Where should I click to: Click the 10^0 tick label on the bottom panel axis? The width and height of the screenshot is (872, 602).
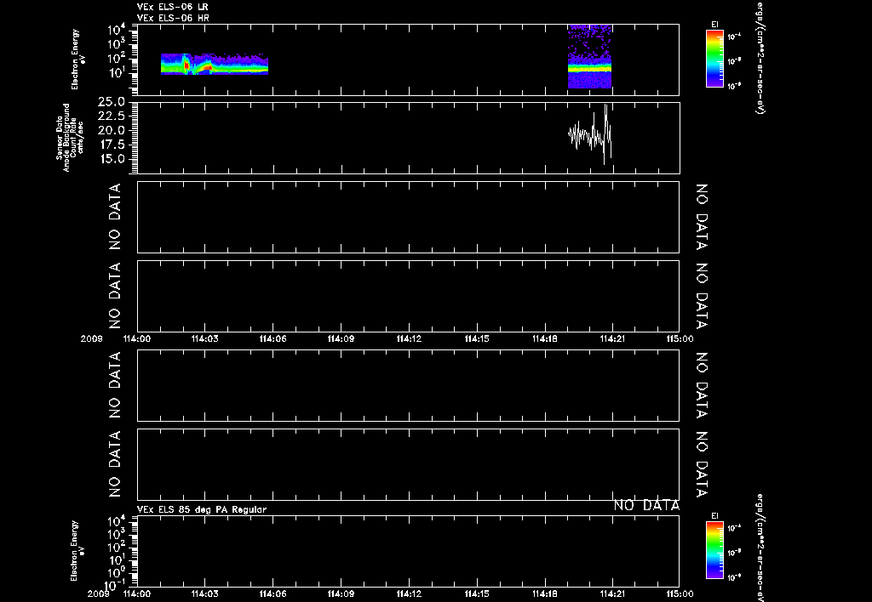pos(116,572)
